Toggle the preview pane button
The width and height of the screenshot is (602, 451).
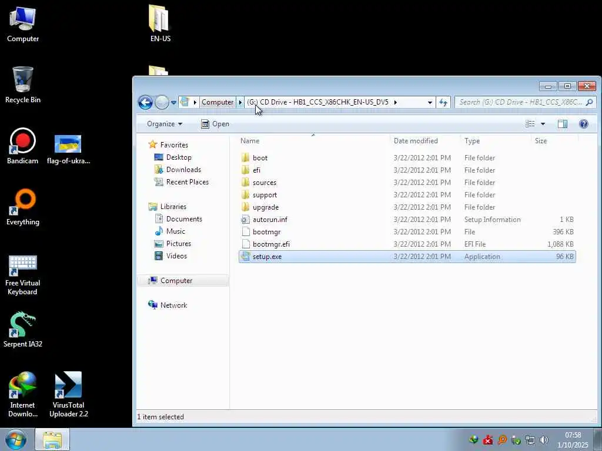coord(563,123)
